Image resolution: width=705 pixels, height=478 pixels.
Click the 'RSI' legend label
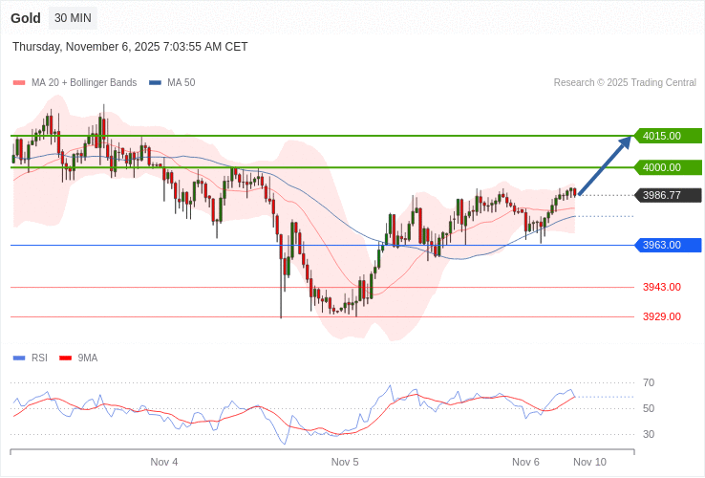[39, 358]
